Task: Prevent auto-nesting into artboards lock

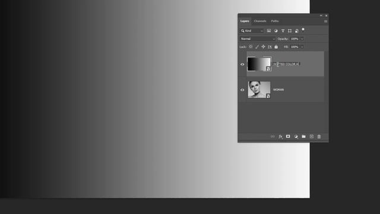Action: click(270, 47)
